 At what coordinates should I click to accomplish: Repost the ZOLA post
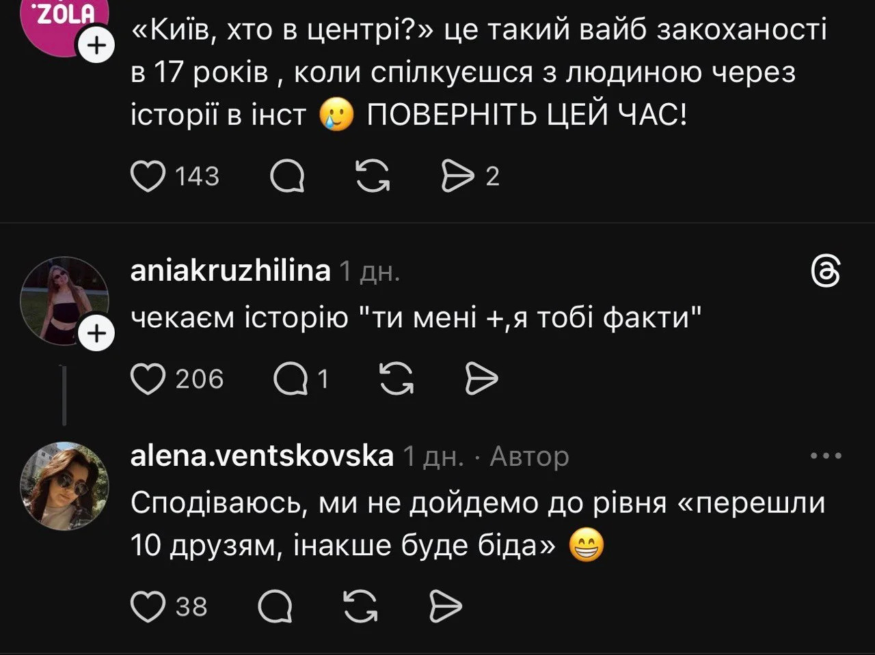[x=375, y=177]
